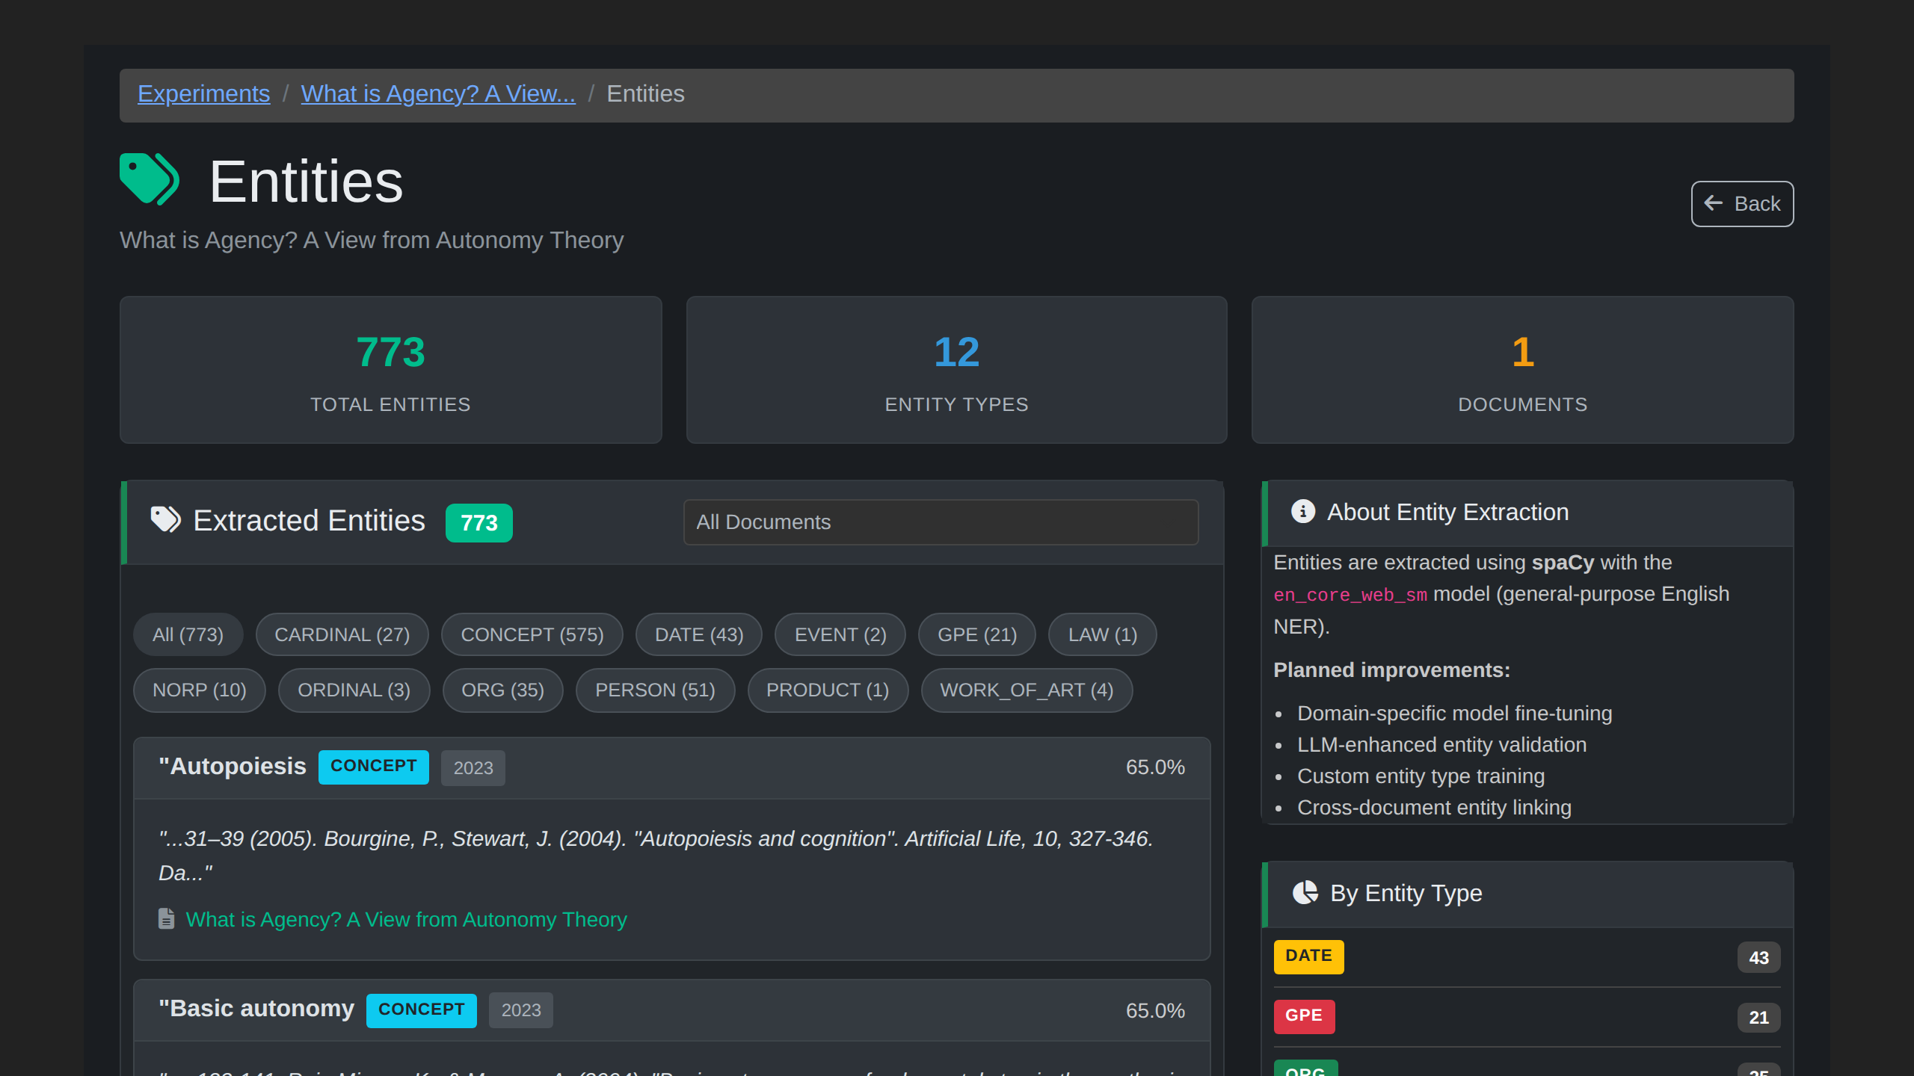Click the 2023 year badge on Autopoiesis

click(x=473, y=768)
